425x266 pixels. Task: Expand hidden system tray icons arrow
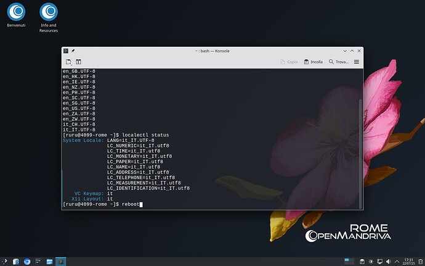click(x=396, y=262)
